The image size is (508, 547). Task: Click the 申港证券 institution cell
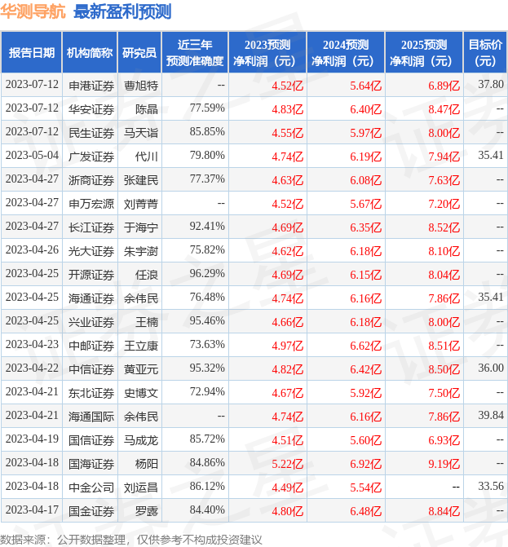pyautogui.click(x=91, y=86)
